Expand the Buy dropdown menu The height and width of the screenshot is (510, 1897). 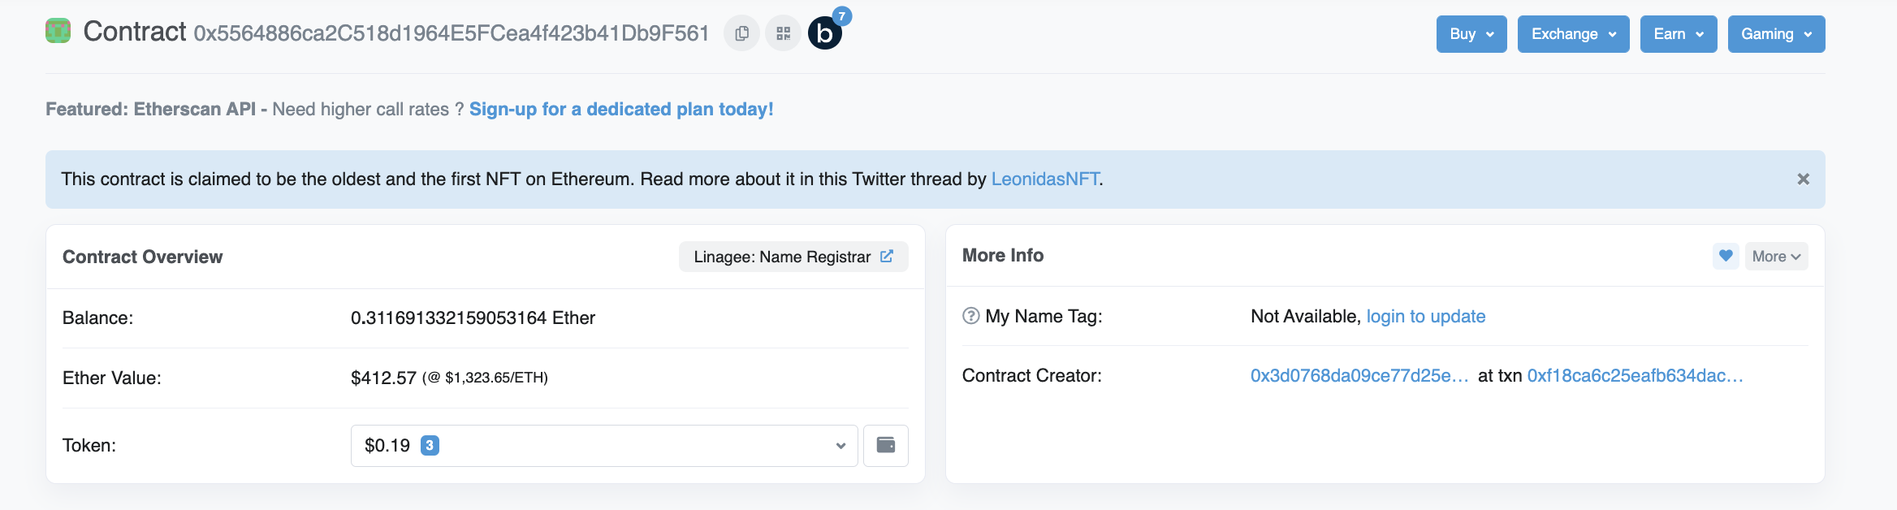tap(1471, 34)
